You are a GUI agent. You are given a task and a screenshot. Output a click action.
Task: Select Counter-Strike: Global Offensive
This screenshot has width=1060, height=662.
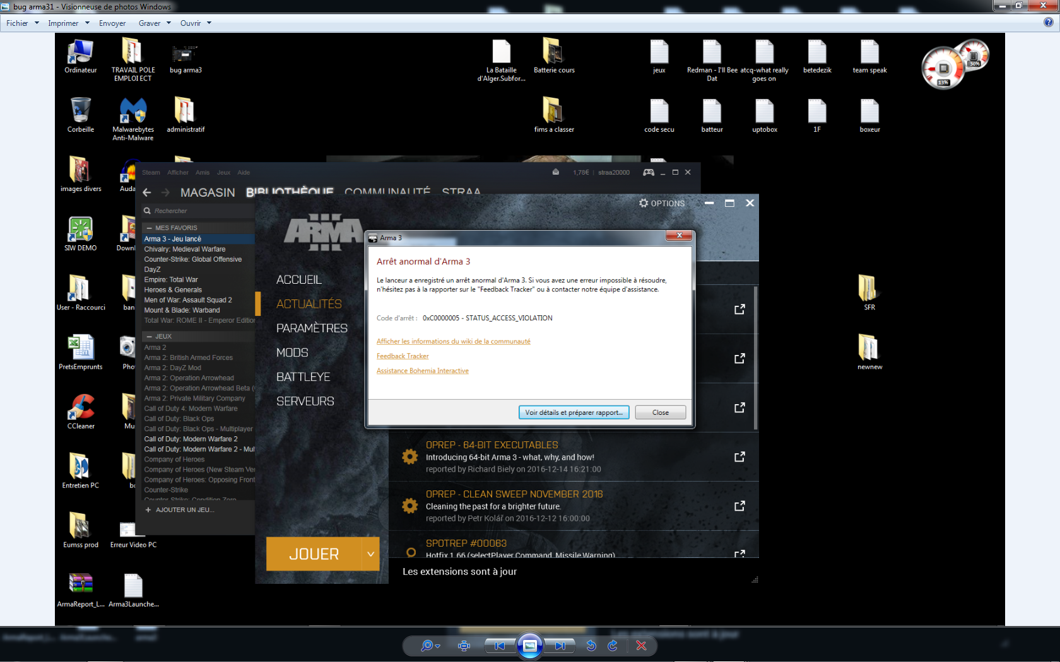tap(192, 259)
